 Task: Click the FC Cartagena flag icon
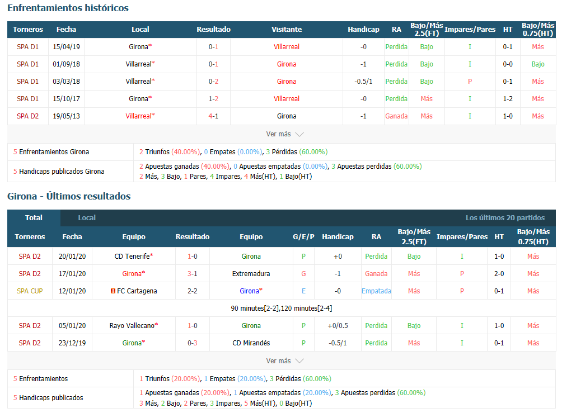pos(113,291)
